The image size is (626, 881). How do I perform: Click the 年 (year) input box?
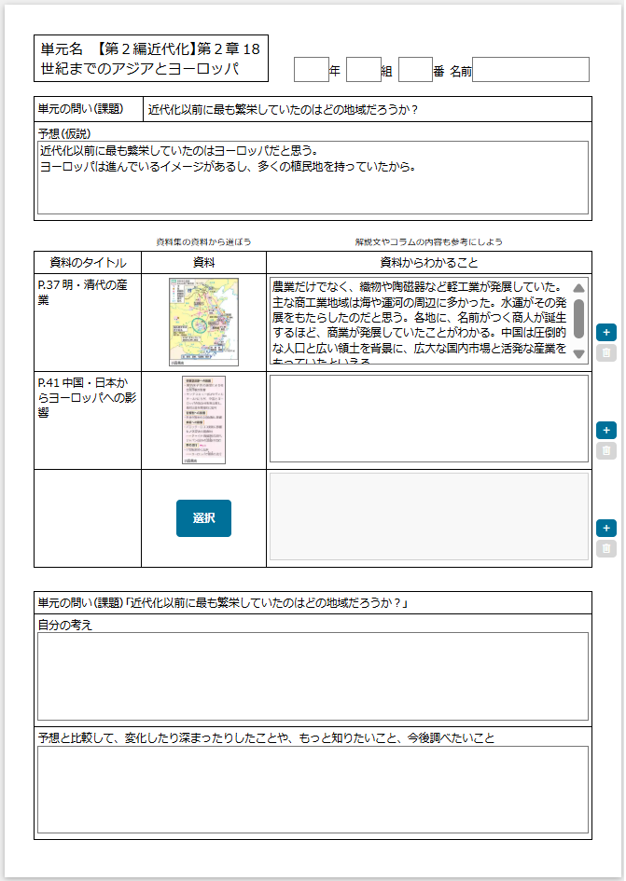pos(311,70)
